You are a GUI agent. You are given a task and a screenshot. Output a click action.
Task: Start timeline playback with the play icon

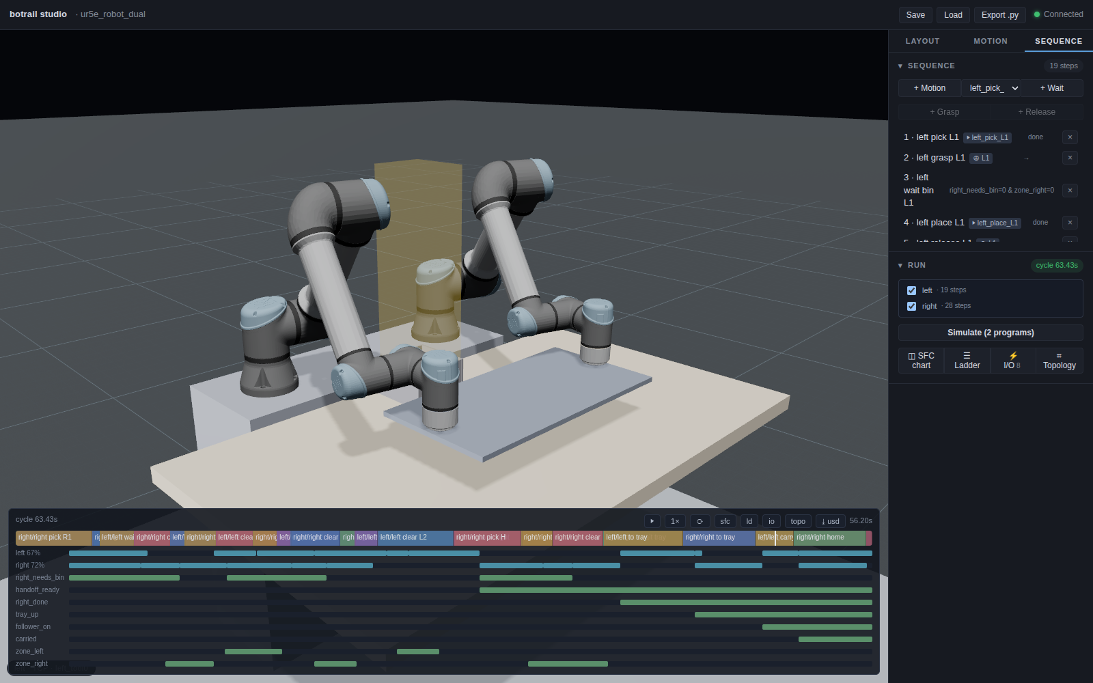(652, 521)
